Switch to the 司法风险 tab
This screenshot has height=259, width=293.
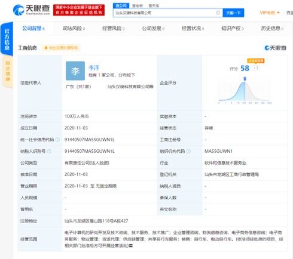74,29
